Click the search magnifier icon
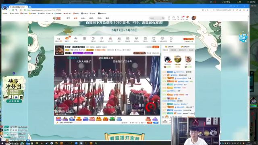 tap(163, 18)
